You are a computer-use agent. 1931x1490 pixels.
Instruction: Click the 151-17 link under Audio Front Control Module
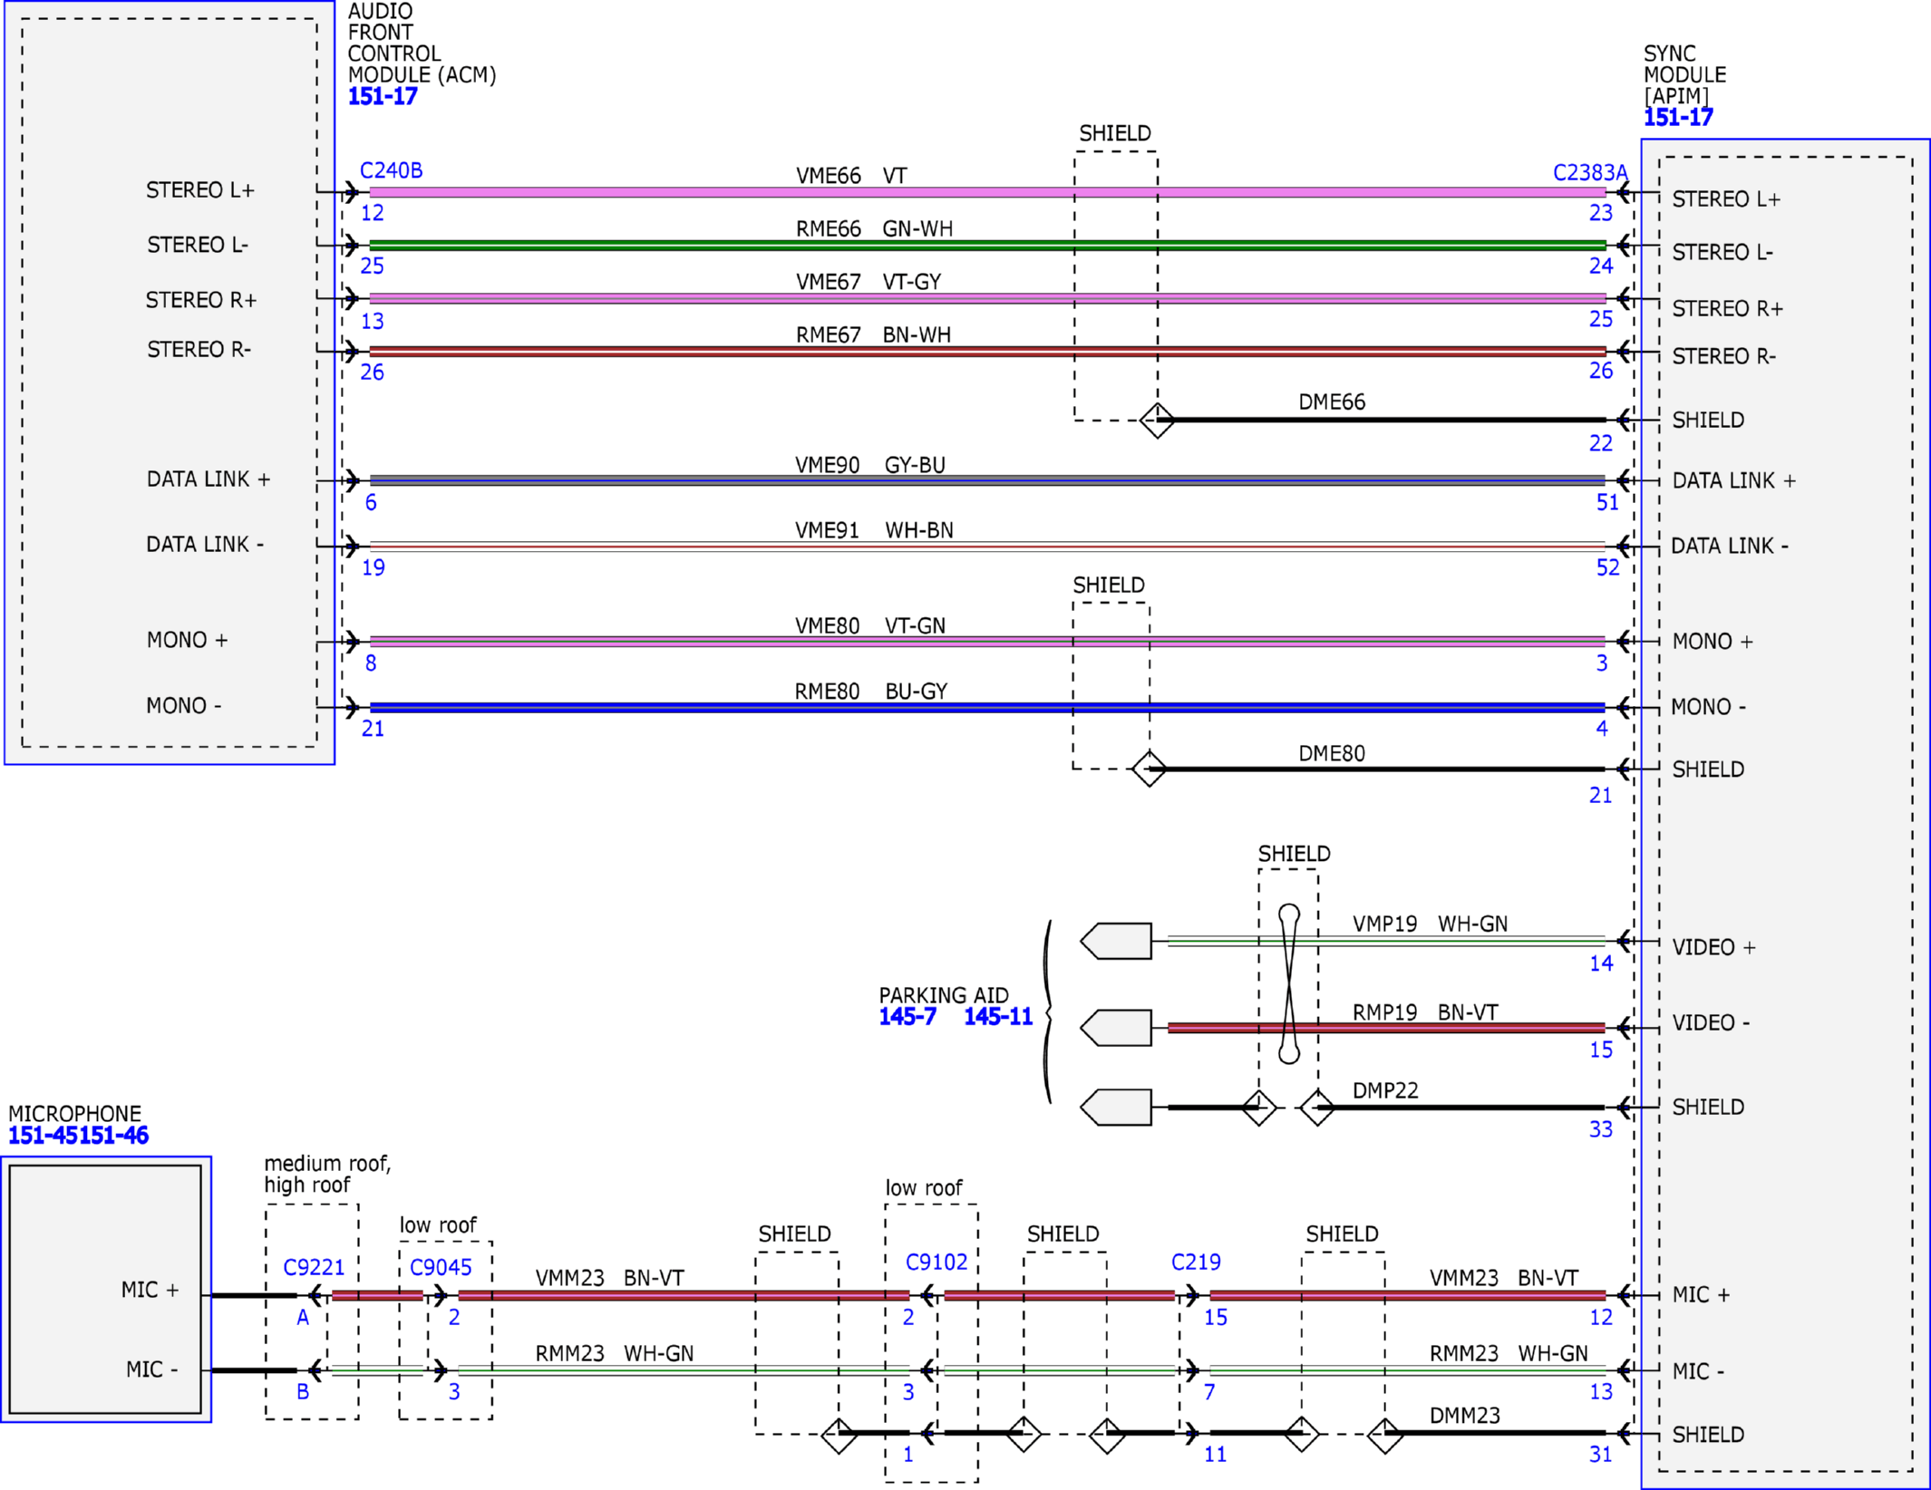click(x=383, y=96)
